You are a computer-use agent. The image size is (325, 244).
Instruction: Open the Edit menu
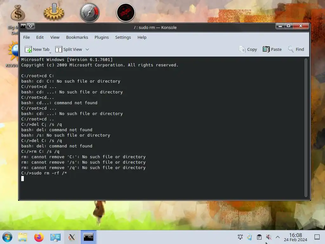tap(40, 37)
